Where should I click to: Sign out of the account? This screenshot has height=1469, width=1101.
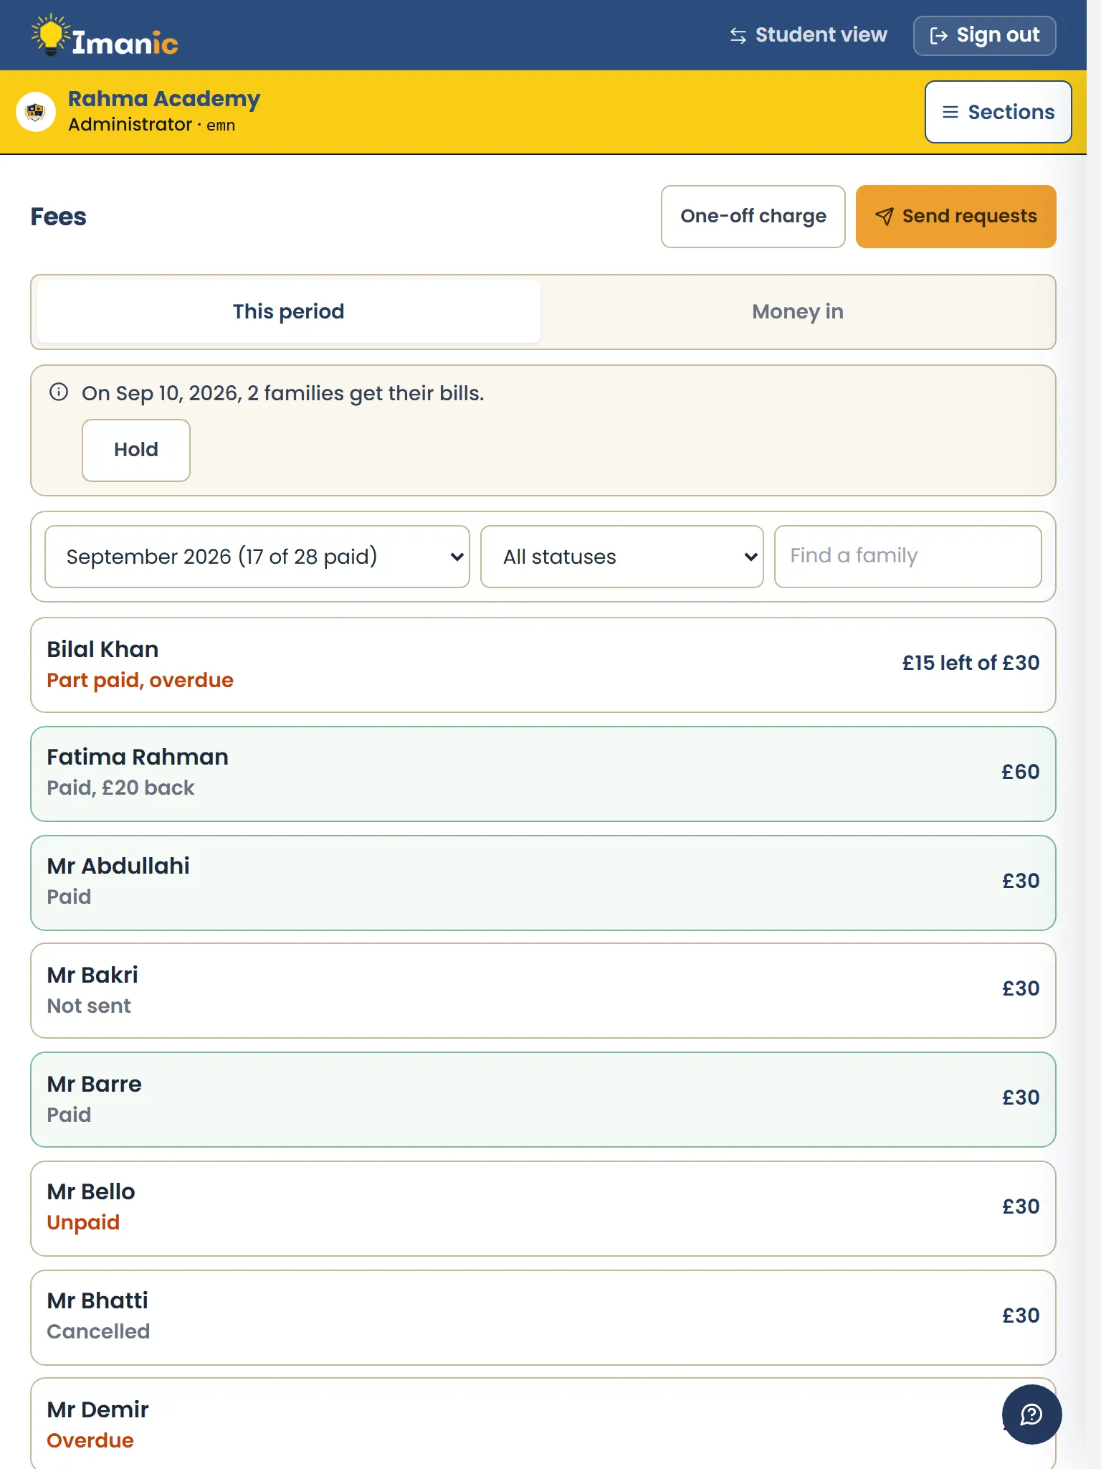[984, 35]
